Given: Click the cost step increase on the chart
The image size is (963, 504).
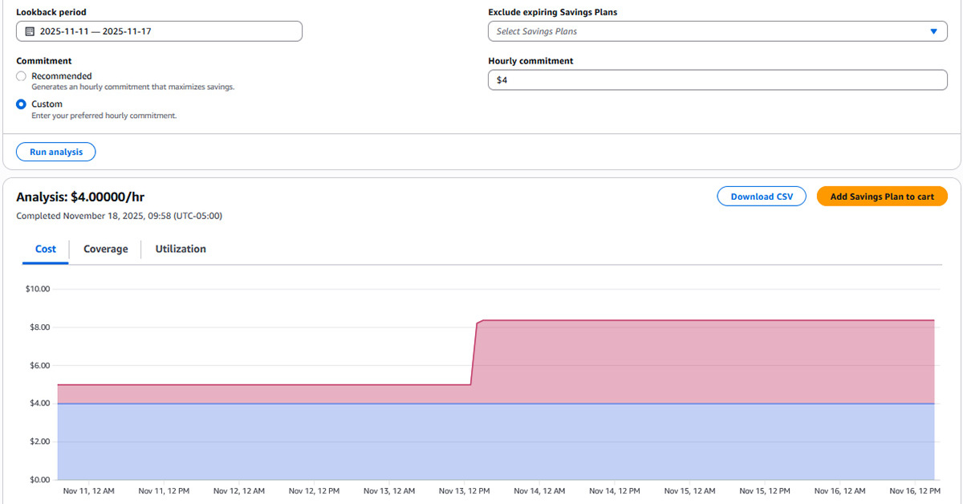Looking at the screenshot, I should [x=473, y=353].
